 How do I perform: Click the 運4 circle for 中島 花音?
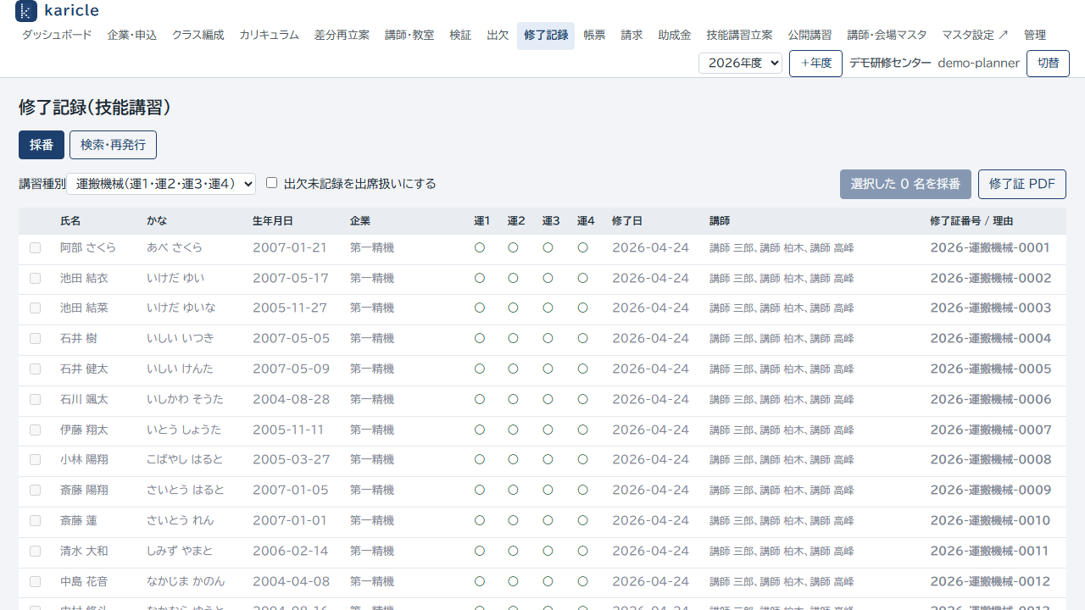point(583,582)
